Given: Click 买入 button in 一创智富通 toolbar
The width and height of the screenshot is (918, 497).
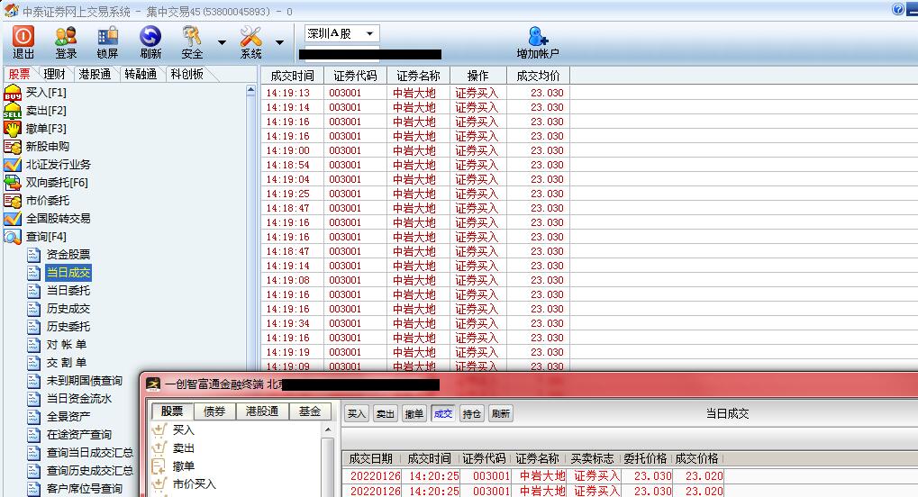Looking at the screenshot, I should [x=356, y=414].
